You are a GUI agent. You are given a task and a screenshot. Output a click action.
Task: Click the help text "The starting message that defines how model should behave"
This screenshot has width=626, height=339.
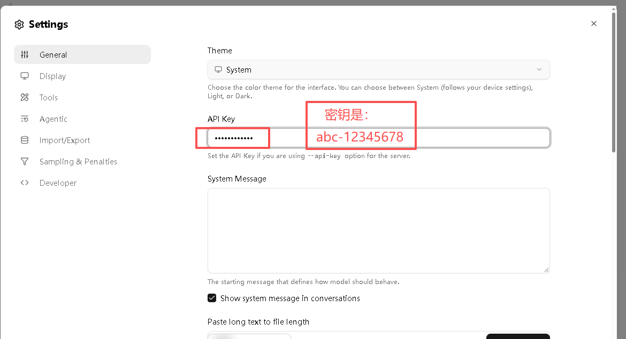(303, 282)
